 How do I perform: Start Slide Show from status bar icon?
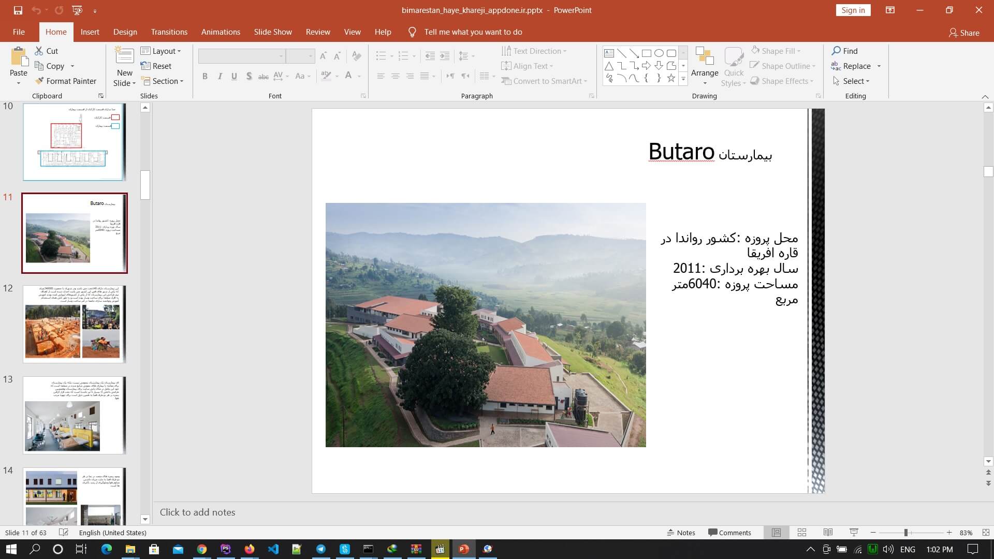point(854,533)
